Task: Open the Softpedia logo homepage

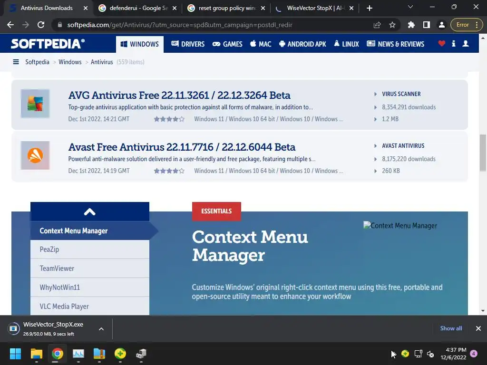Action: tap(48, 44)
